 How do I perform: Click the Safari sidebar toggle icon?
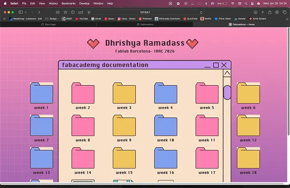pos(20,12)
